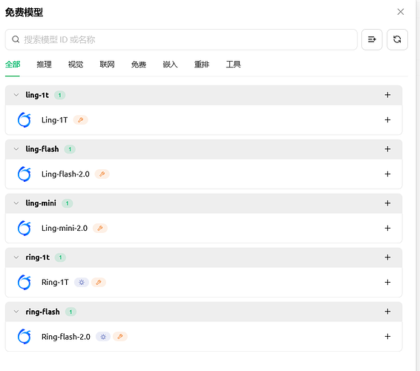420x371 pixels.
Task: Add Ling-mini-2.0 model with plus
Action: [x=387, y=228]
